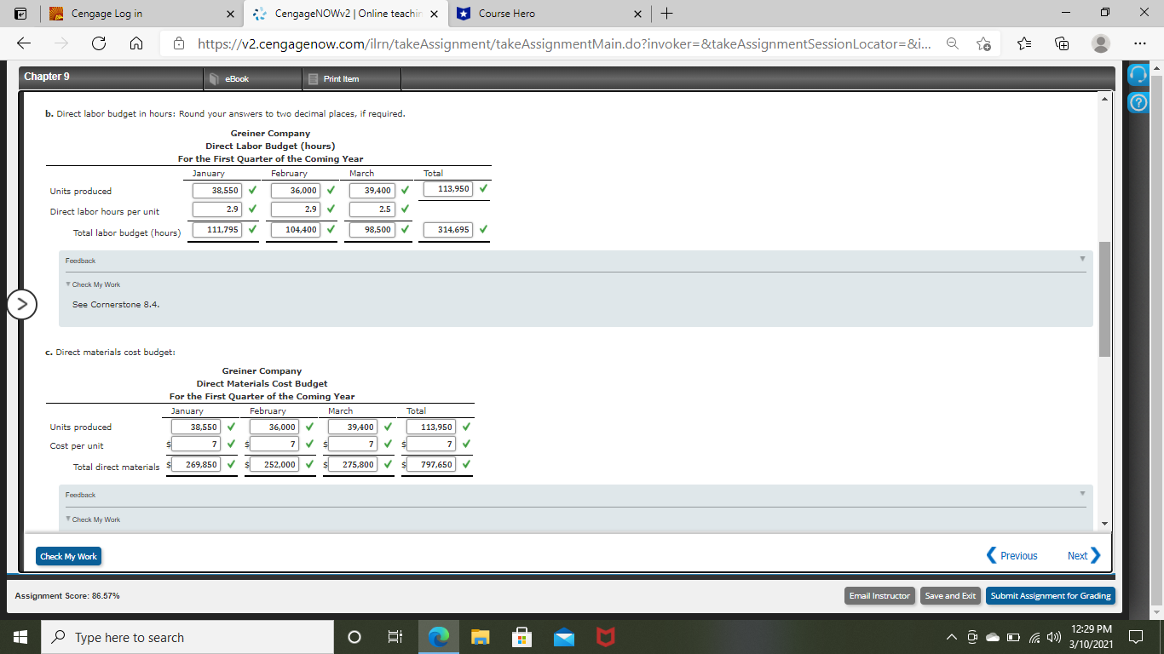Image resolution: width=1164 pixels, height=654 pixels.
Task: Click See Cornerstone 8.4. text
Action: coord(116,304)
